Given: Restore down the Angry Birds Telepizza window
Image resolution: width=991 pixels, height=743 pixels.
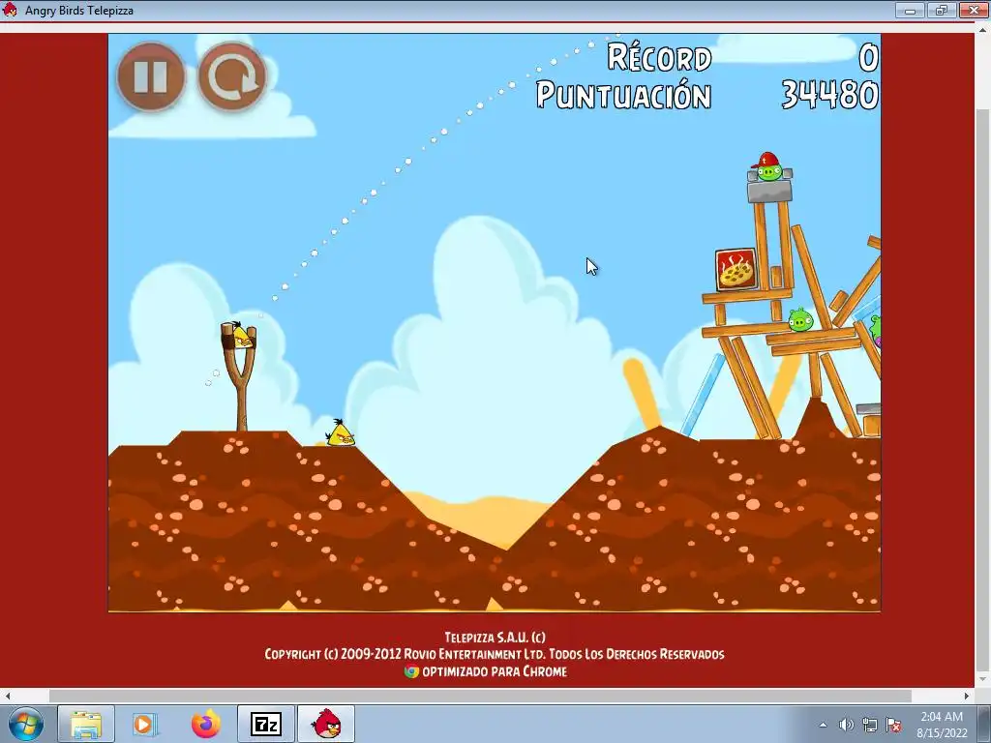Looking at the screenshot, I should (942, 10).
